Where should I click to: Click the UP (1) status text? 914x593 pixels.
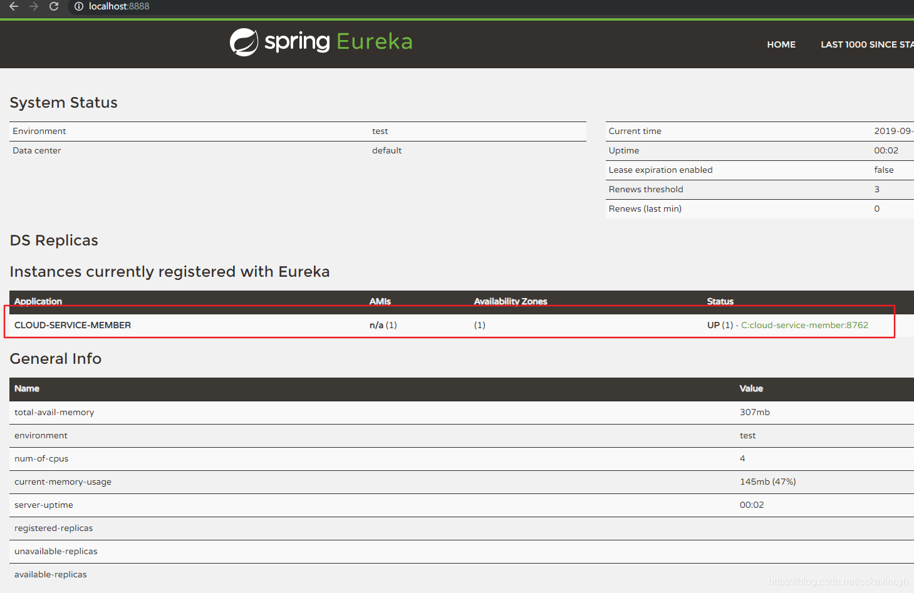tap(720, 325)
